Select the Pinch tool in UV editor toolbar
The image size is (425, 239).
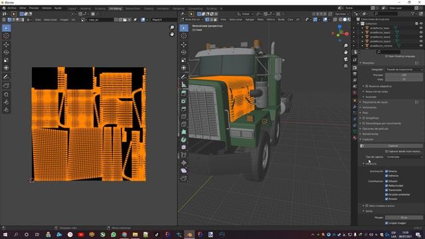point(6,110)
